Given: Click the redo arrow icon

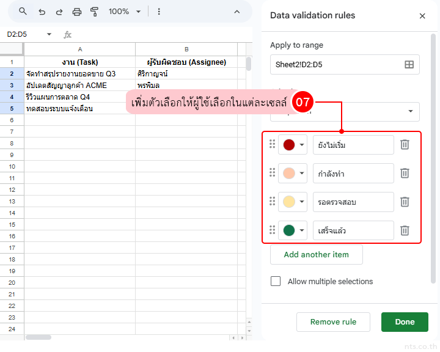Looking at the screenshot, I should (59, 12).
